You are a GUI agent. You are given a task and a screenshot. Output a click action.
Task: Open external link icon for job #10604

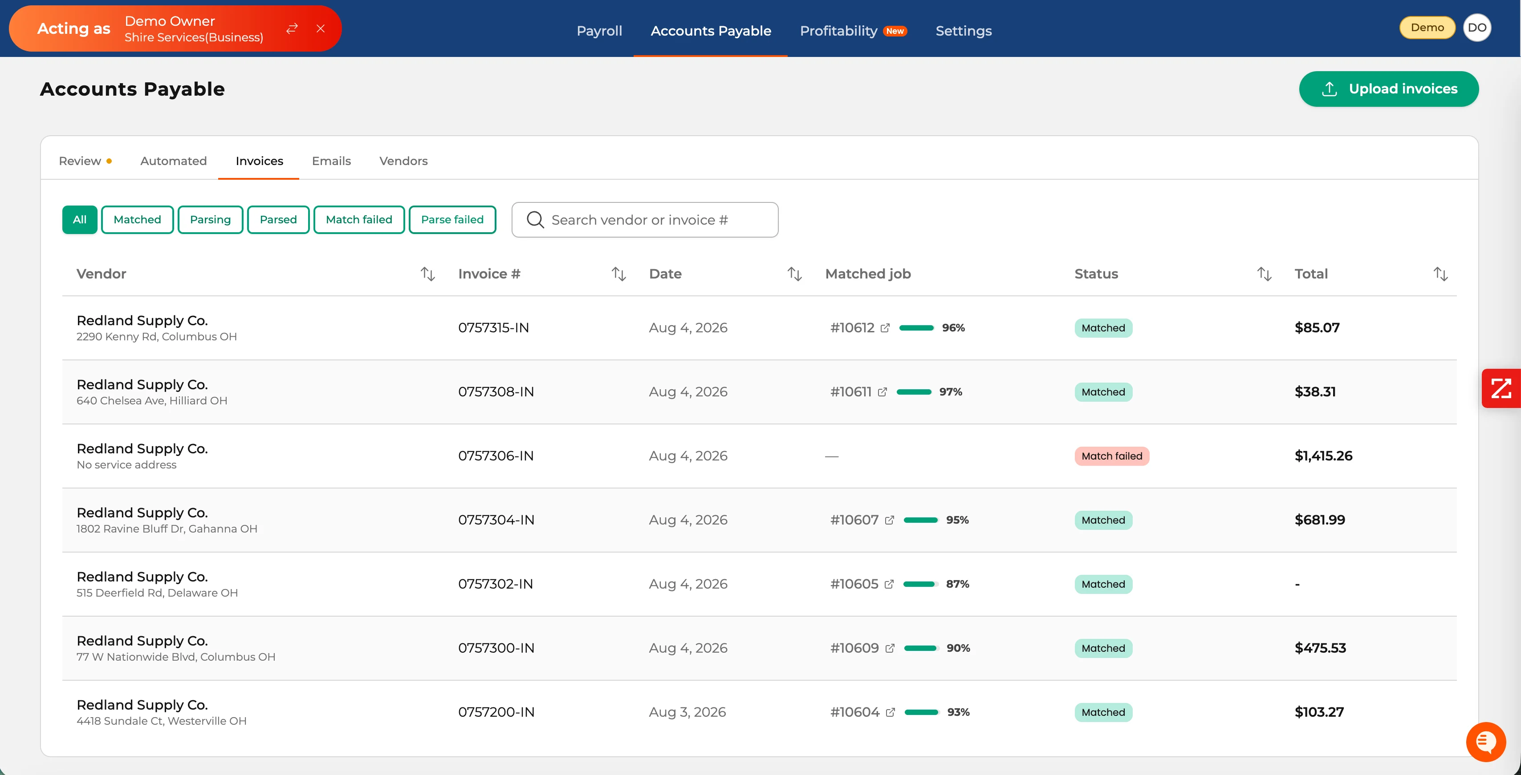[x=891, y=712]
